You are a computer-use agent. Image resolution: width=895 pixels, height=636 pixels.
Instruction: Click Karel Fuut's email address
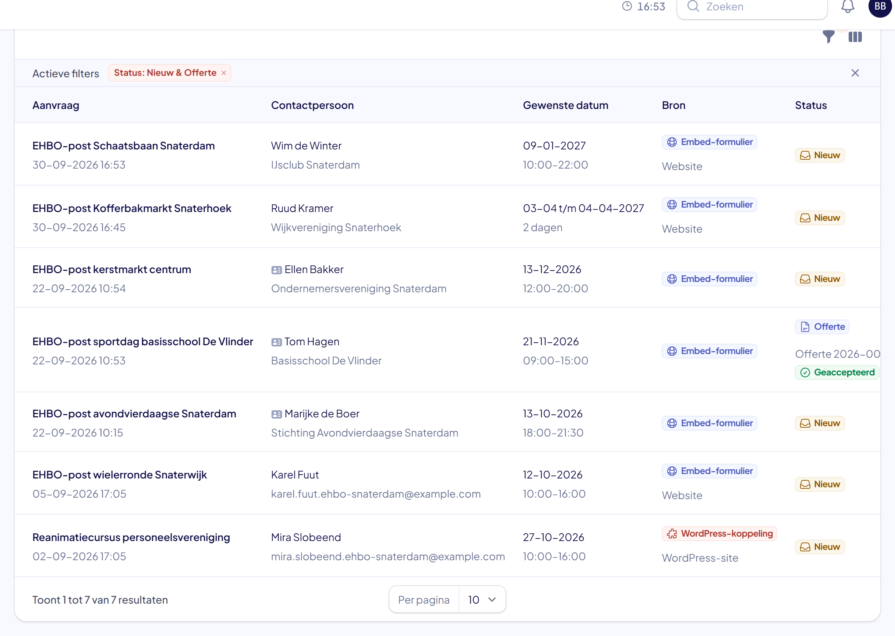(x=376, y=494)
